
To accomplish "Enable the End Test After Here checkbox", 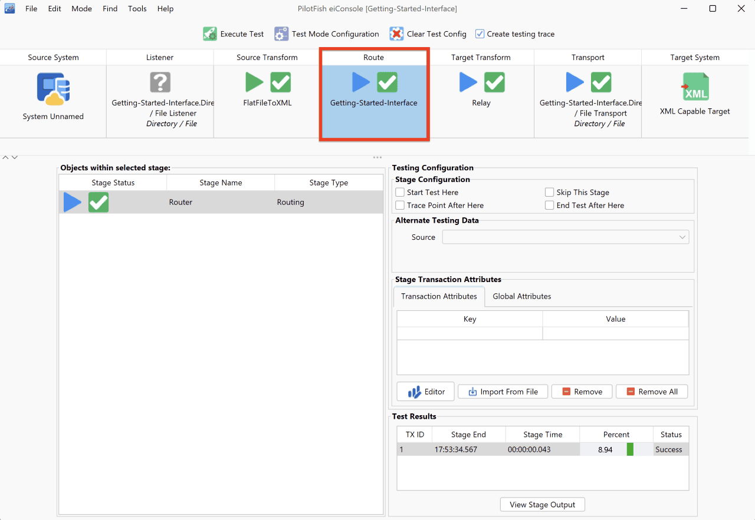I will tap(550, 206).
